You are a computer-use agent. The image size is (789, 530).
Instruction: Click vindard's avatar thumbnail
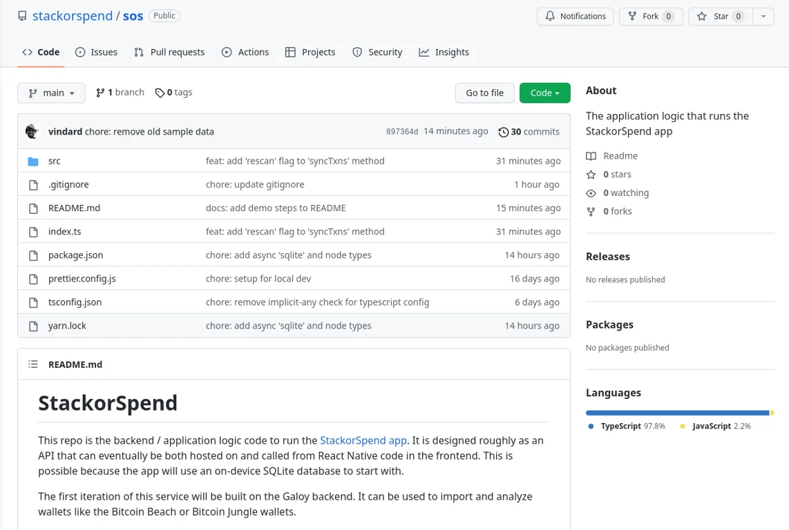coord(32,131)
